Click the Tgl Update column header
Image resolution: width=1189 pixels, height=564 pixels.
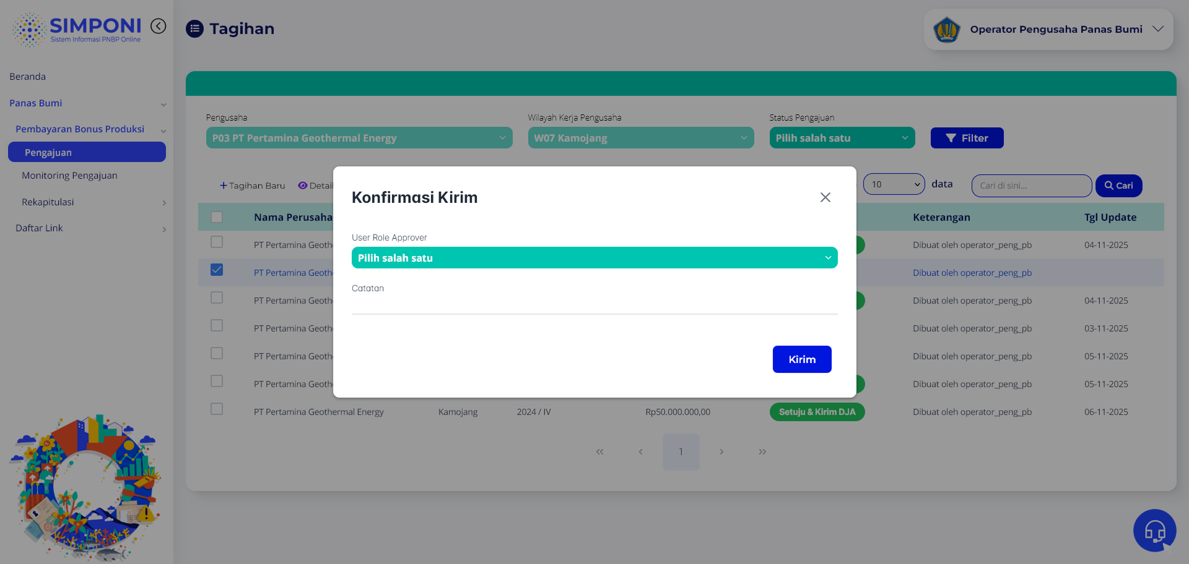point(1110,217)
